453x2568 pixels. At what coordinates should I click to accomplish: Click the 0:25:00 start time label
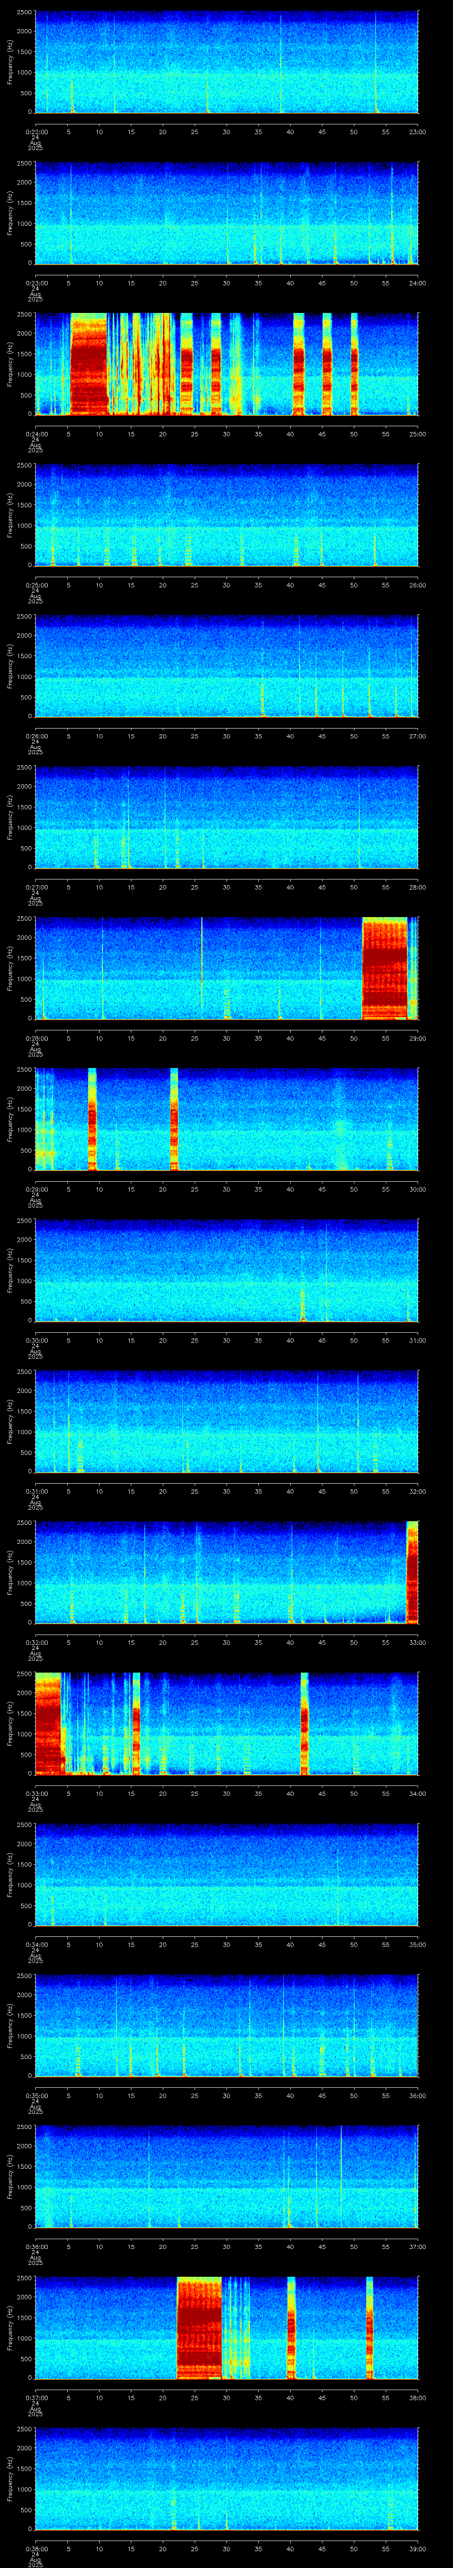point(36,585)
